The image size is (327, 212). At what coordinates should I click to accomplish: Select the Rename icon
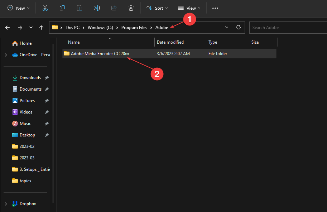pos(96,8)
